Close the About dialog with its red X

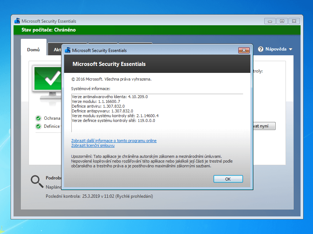point(244,51)
